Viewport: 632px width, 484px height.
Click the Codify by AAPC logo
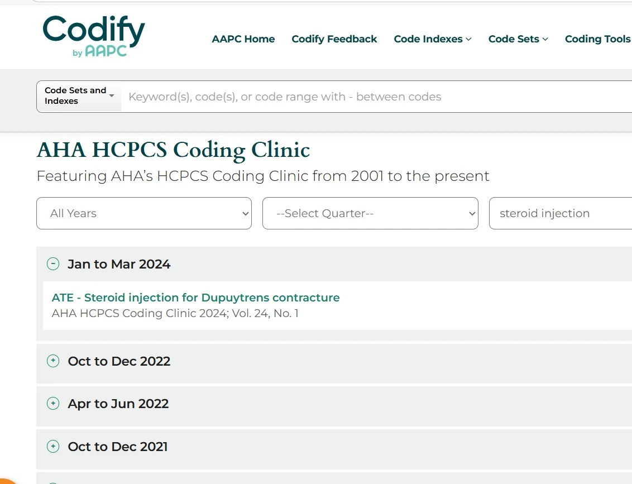coord(94,36)
